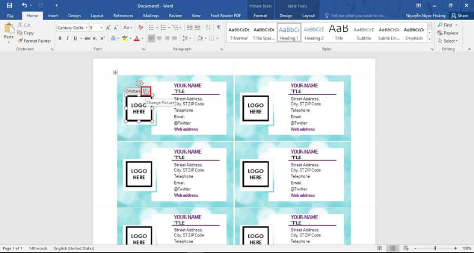Viewport: 474px width, 253px height.
Task: Click the Undo arrow icon
Action: pos(24,5)
